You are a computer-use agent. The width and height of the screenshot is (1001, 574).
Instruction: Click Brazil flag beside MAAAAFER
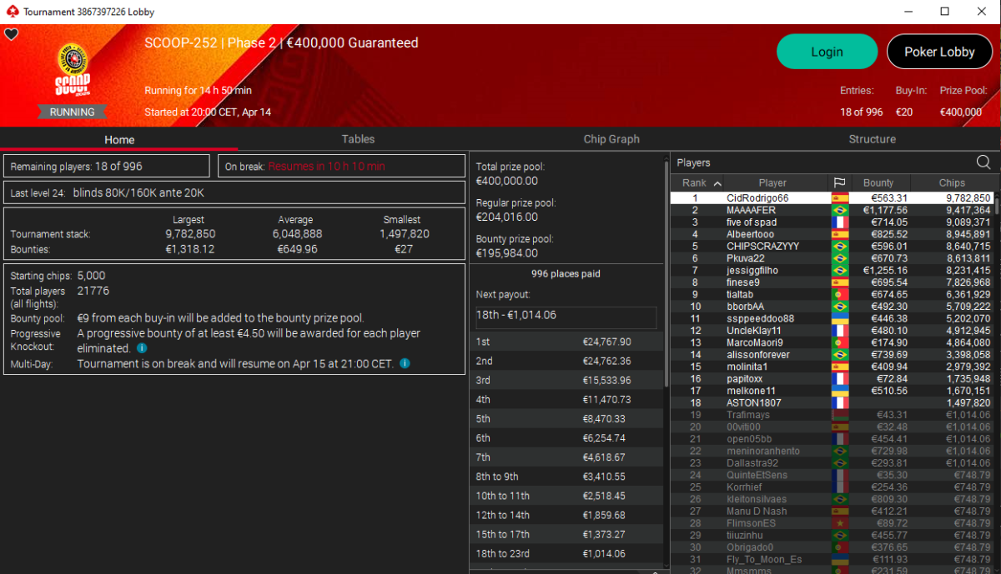pyautogui.click(x=840, y=211)
